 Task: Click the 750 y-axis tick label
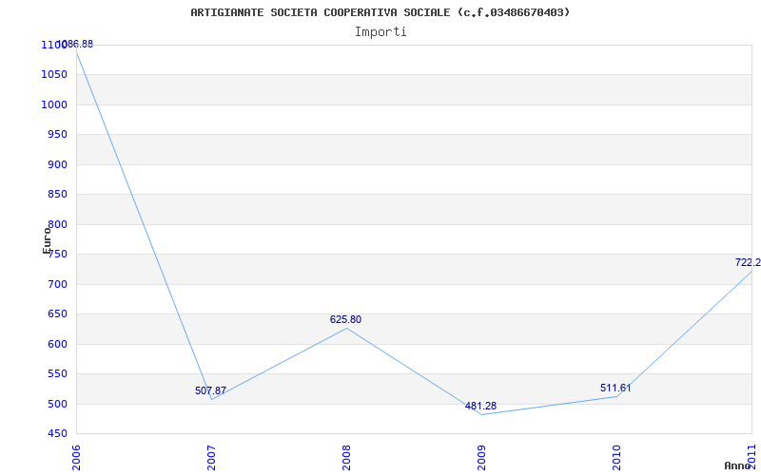point(57,255)
